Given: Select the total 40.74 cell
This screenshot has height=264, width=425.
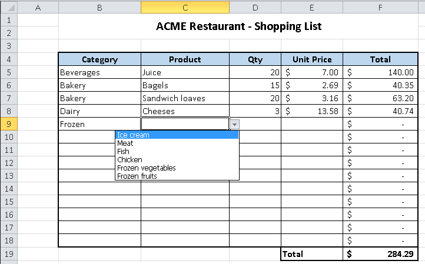Looking at the screenshot, I should (x=380, y=111).
